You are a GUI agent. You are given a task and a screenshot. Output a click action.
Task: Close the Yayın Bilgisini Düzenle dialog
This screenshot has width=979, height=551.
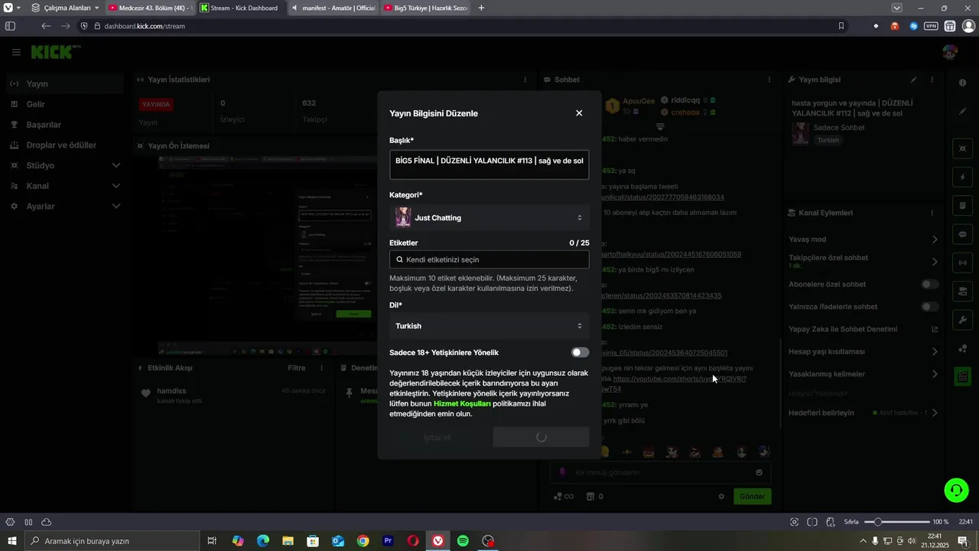[579, 113]
